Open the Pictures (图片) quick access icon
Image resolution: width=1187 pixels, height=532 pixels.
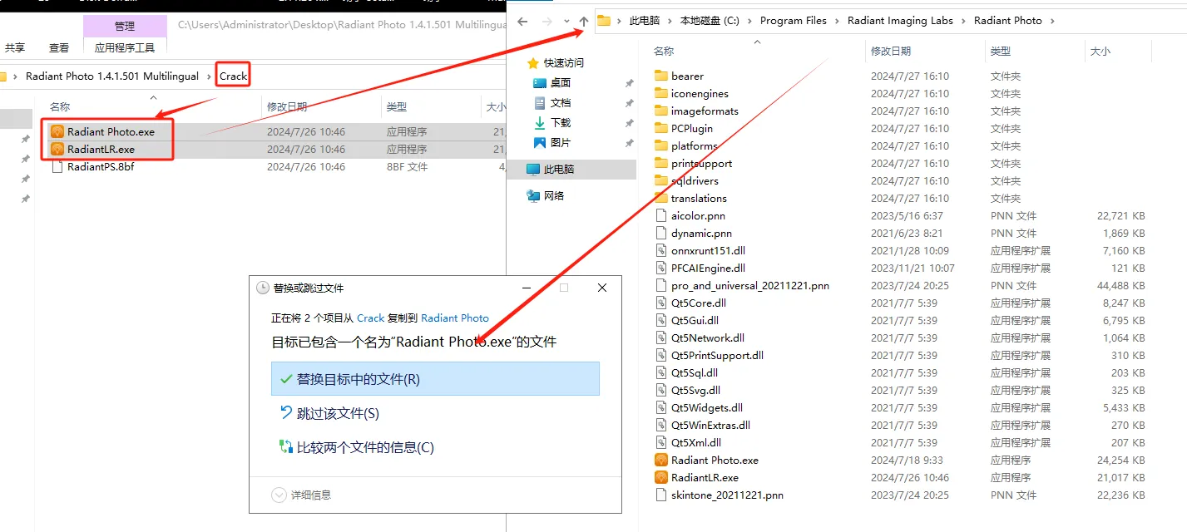pos(540,142)
